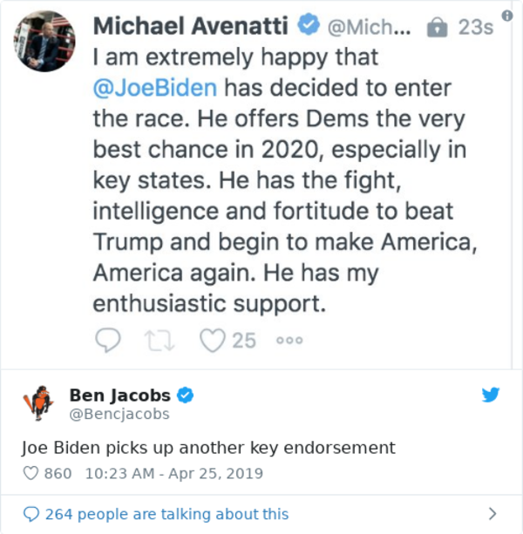The image size is (523, 534).
Task: Click the Ben Jacobs display name
Action: pyautogui.click(x=119, y=395)
